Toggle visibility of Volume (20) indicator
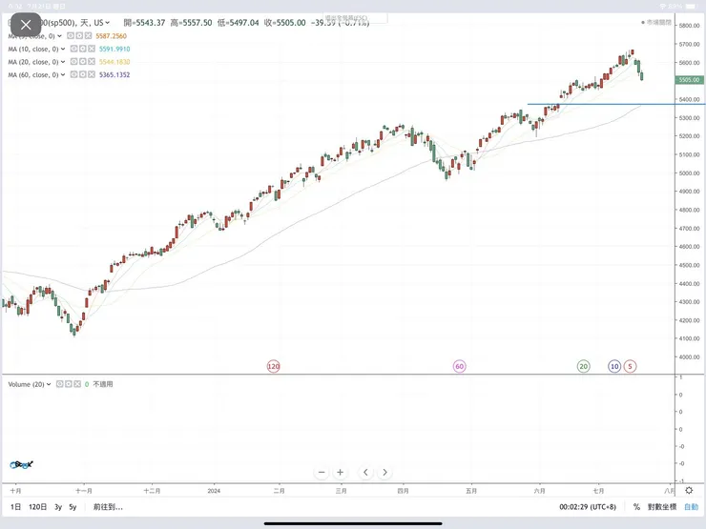The width and height of the screenshot is (706, 529). coord(59,384)
